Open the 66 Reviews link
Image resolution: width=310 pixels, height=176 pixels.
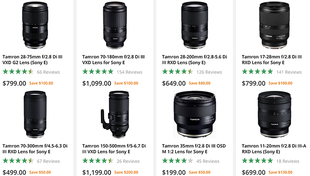click(x=48, y=72)
